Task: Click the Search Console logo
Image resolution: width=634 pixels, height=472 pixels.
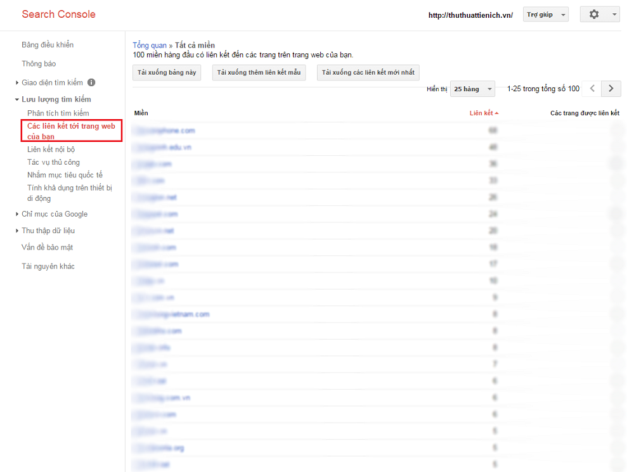Action: [x=58, y=14]
